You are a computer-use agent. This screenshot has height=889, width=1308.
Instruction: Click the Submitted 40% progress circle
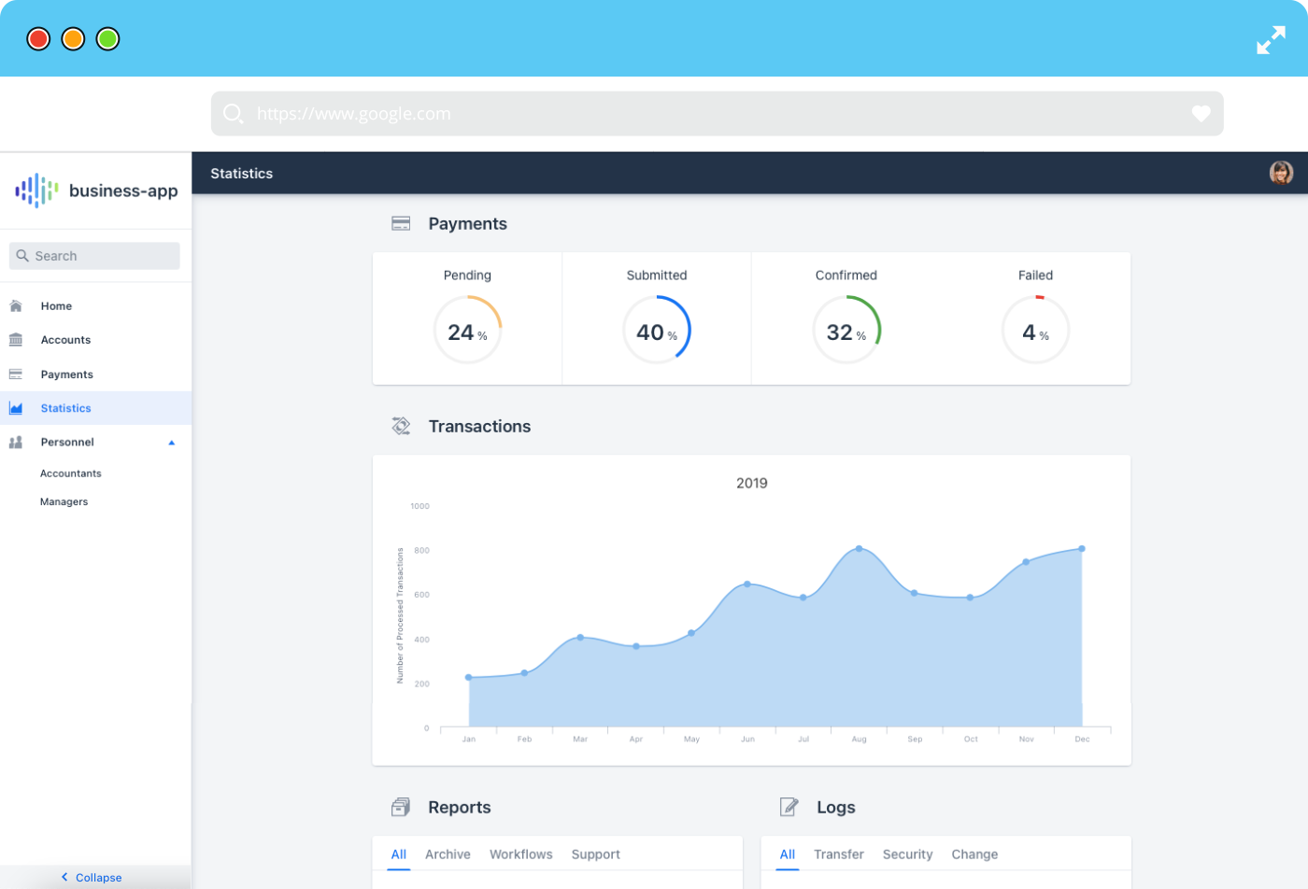[x=657, y=330]
